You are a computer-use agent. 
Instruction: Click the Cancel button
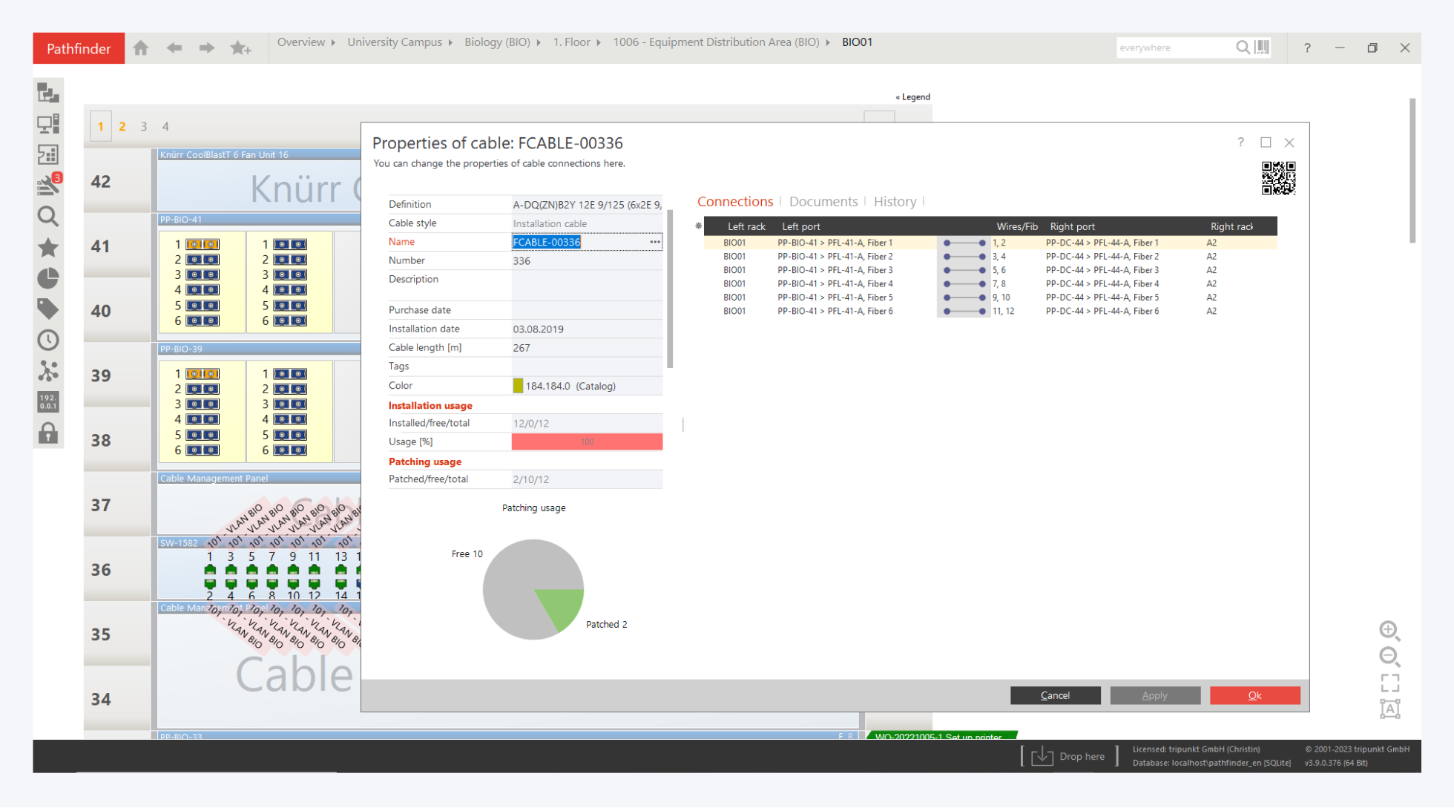(x=1055, y=695)
